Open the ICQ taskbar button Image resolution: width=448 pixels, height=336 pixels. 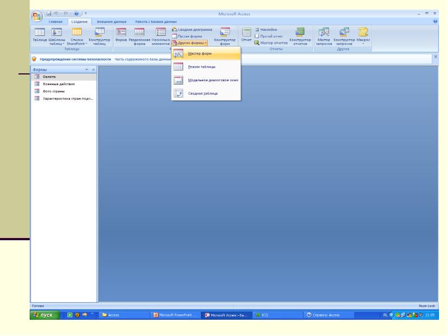pyautogui.click(x=277, y=315)
